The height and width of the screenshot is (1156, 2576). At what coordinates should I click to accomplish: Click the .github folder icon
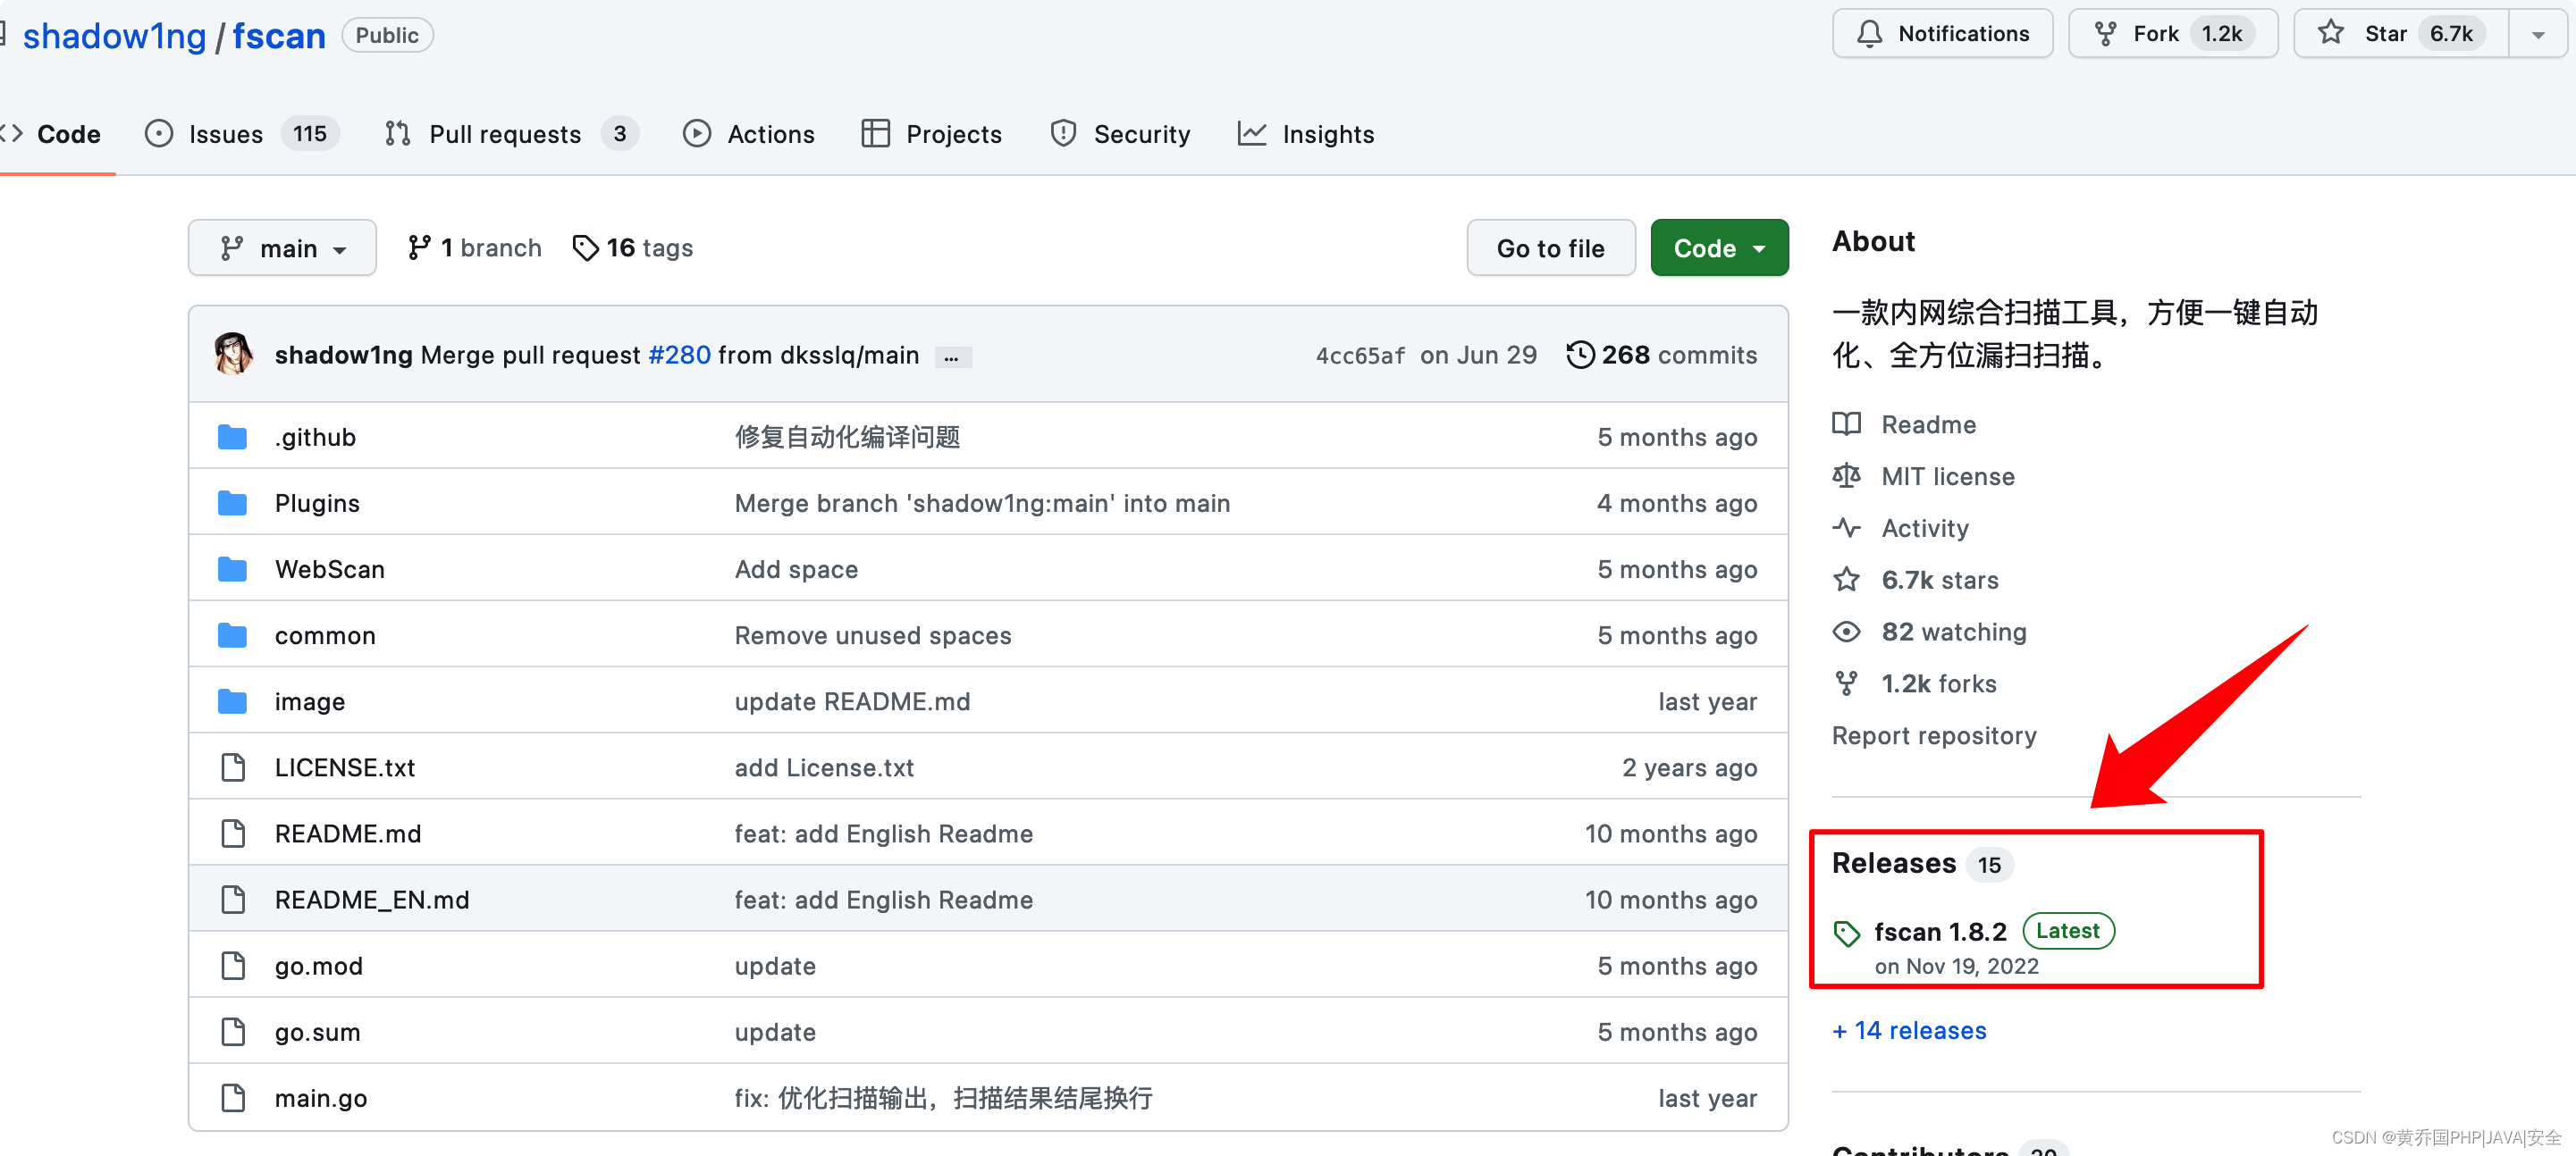click(x=232, y=437)
